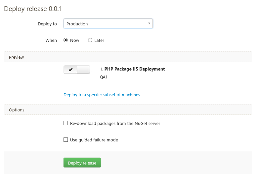Click the arrow on the Production combo box
Viewport: 258px width, 178px height.
point(149,24)
